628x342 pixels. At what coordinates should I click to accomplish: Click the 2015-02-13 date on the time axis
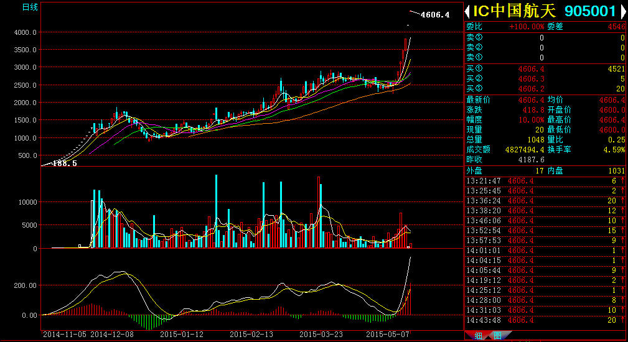coord(251,335)
